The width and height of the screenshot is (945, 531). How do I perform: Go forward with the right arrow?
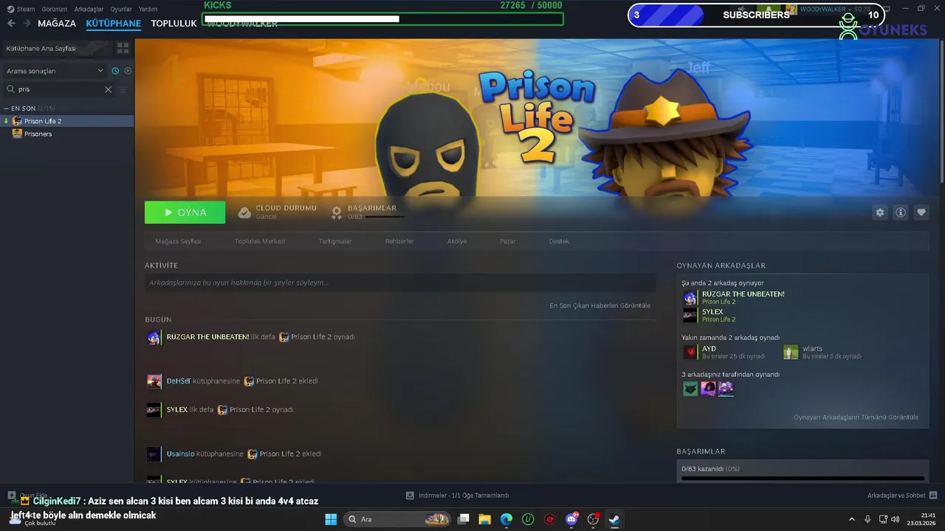click(27, 23)
